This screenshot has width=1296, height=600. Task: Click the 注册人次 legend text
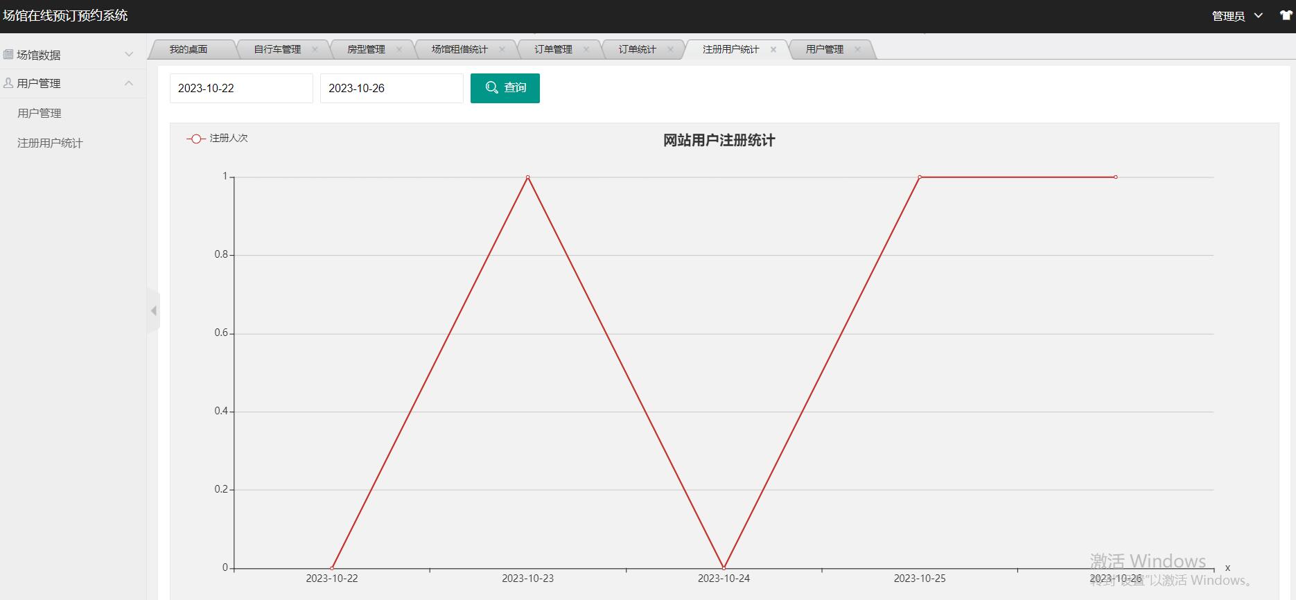tap(229, 139)
